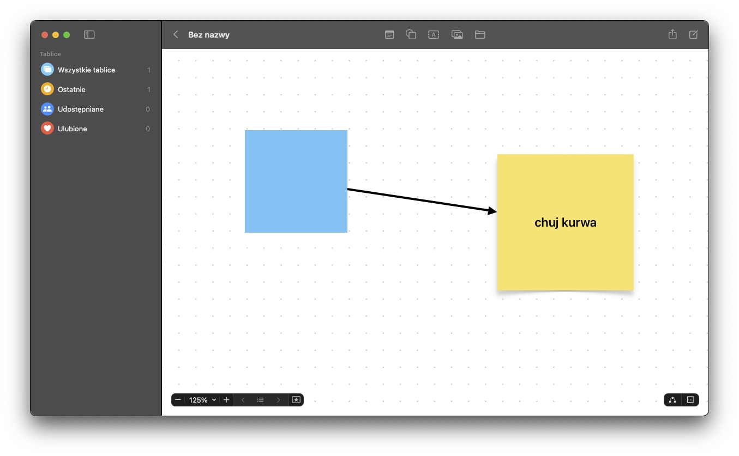Insert a sticky note from the toolbar

pos(389,35)
